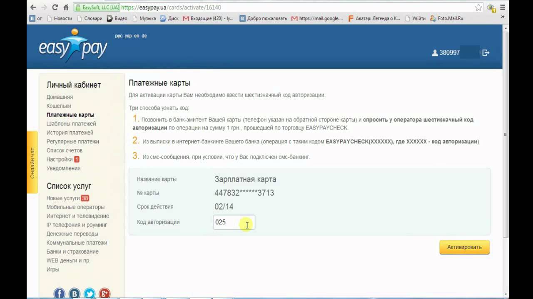Click the browser Forward arrow
The height and width of the screenshot is (299, 533).
coord(44,7)
